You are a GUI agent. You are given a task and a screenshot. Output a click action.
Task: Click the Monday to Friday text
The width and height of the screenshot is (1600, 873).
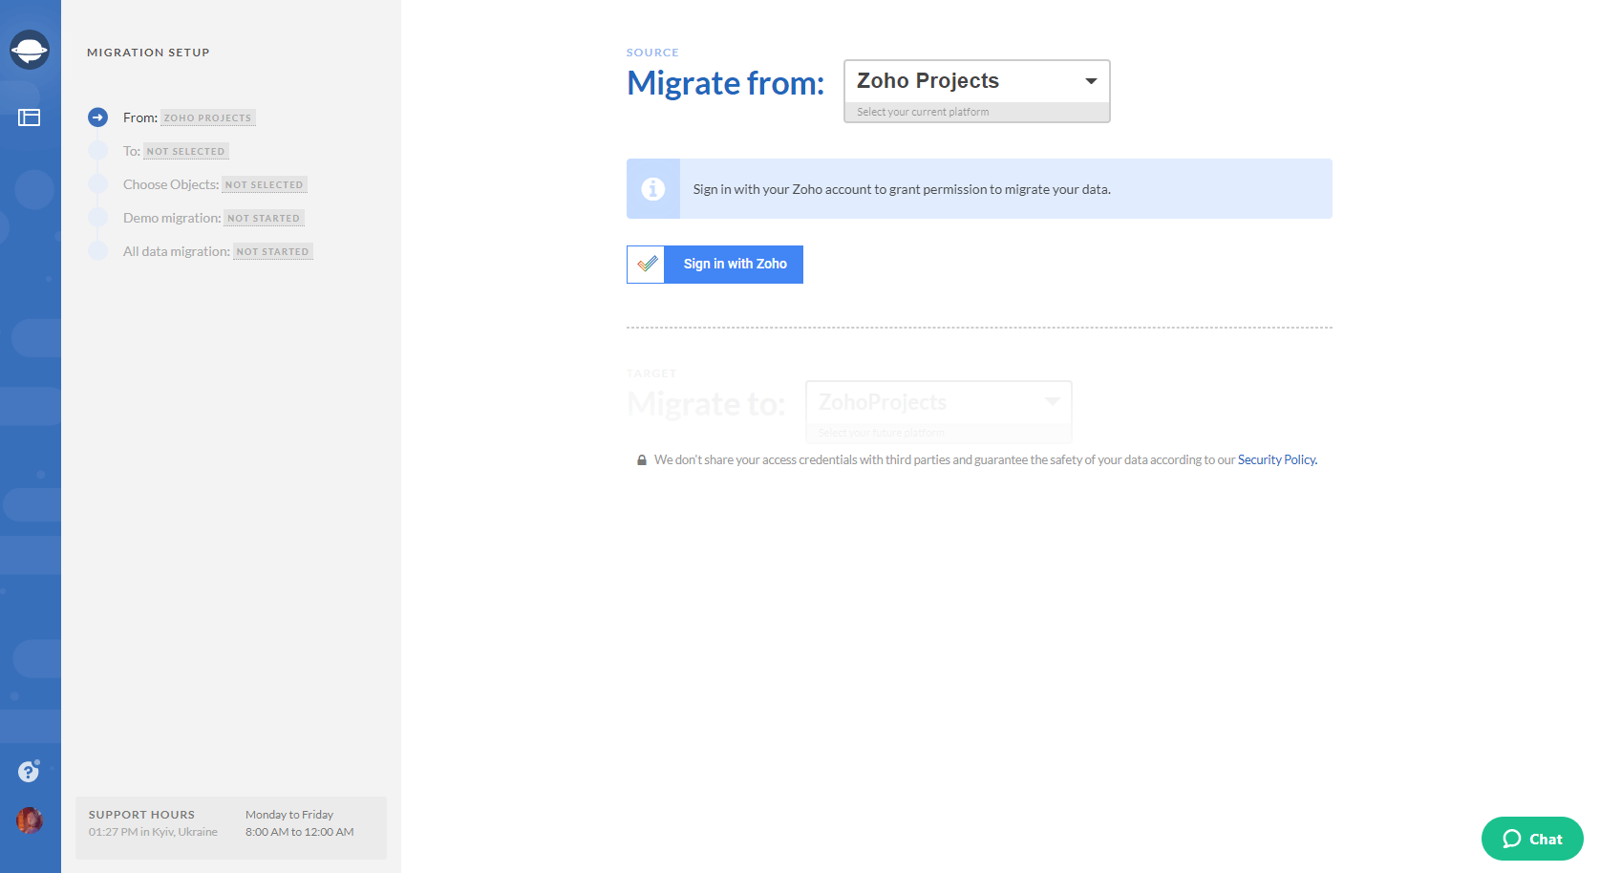pyautogui.click(x=289, y=815)
